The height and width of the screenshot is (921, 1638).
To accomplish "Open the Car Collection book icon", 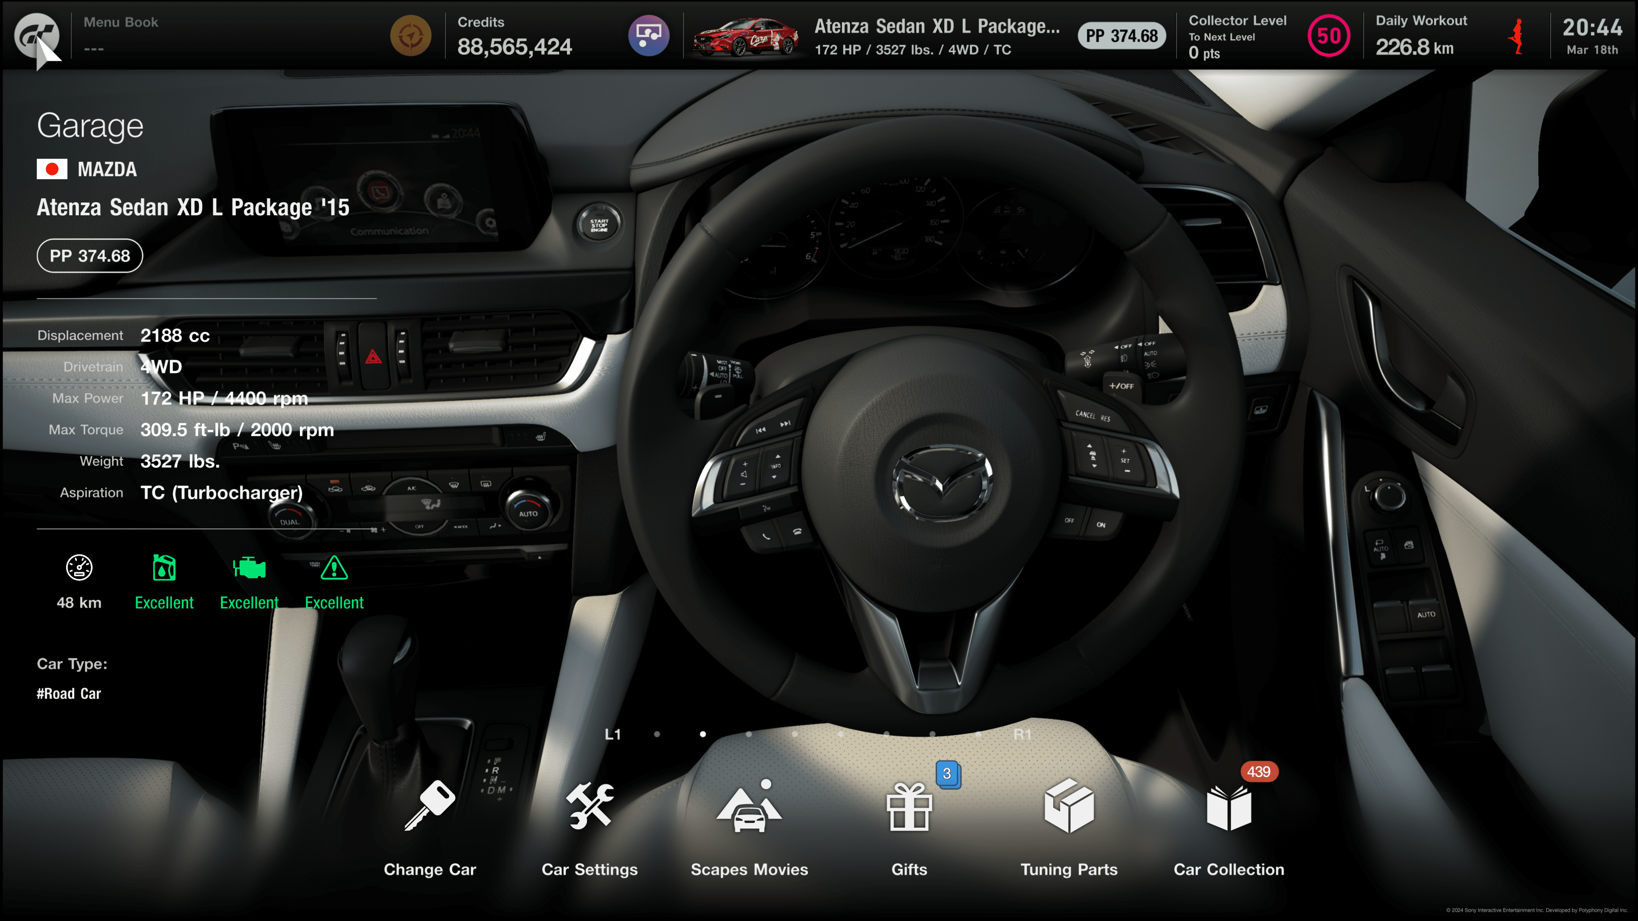I will [x=1228, y=808].
